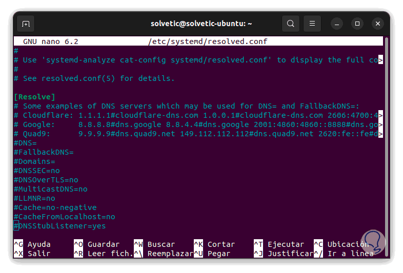Click the ^K Cortar shortcut
Screen dimensions: 403x273
point(215,244)
